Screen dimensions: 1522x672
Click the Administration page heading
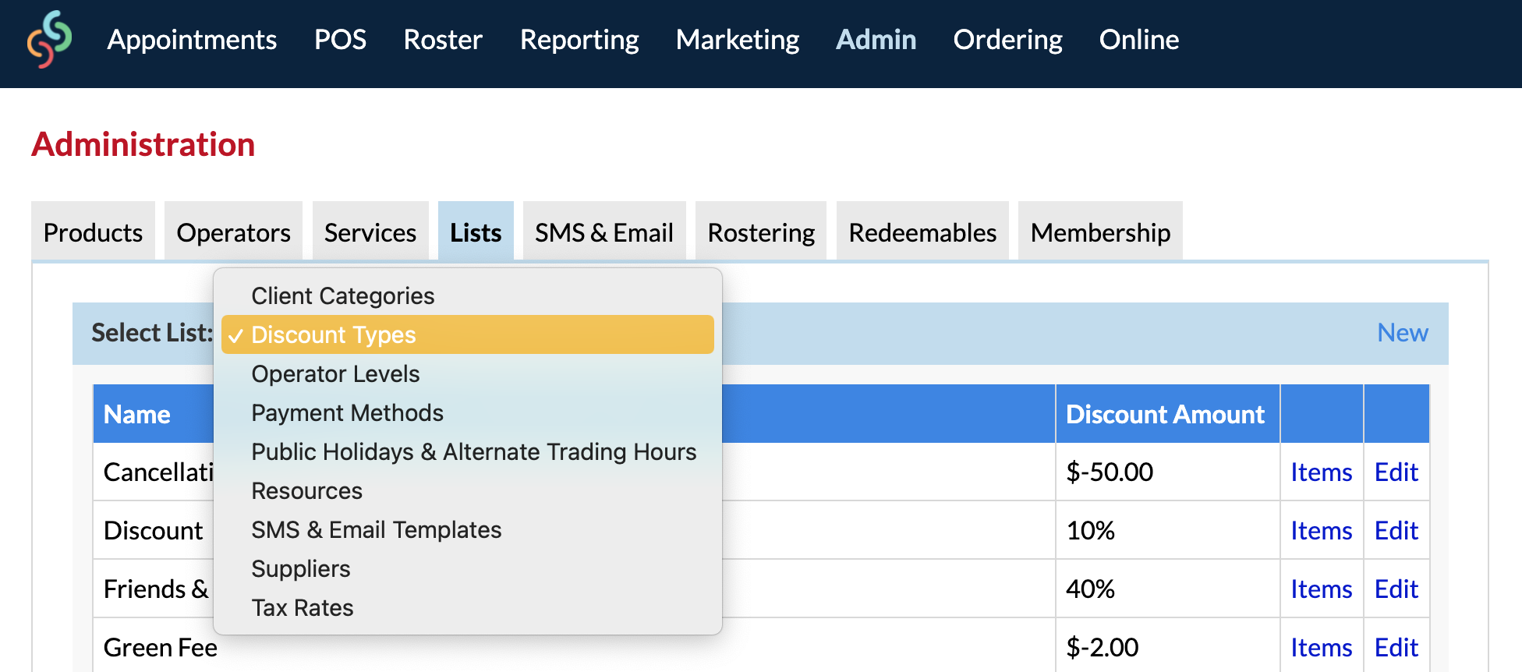point(143,144)
